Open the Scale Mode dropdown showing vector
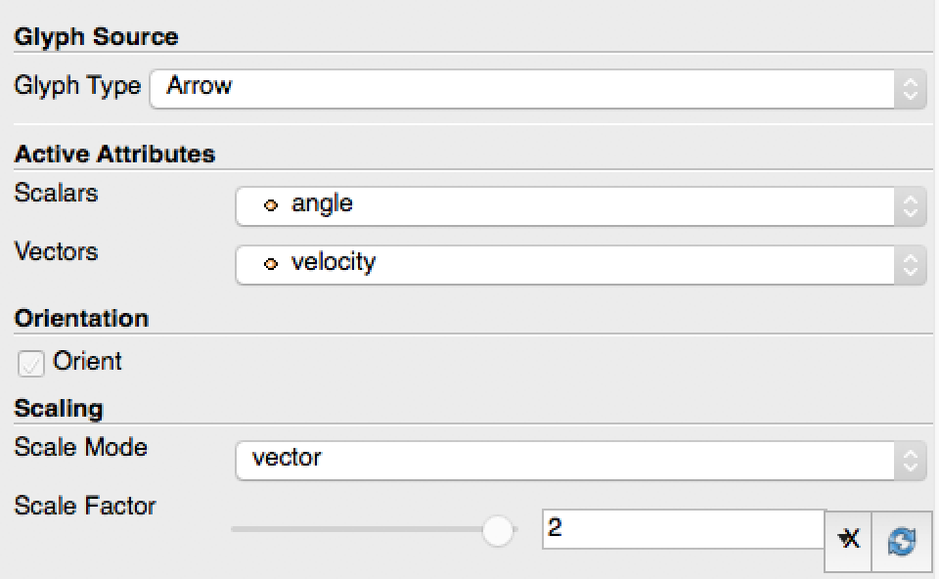Image resolution: width=939 pixels, height=579 pixels. click(577, 461)
